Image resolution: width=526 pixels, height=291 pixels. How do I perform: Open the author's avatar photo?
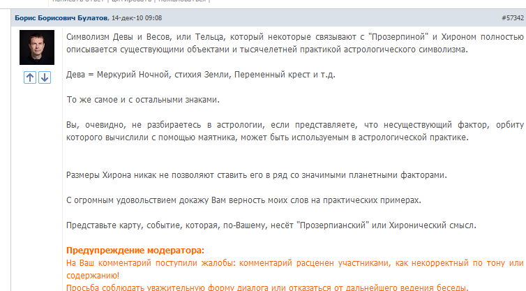click(x=36, y=49)
